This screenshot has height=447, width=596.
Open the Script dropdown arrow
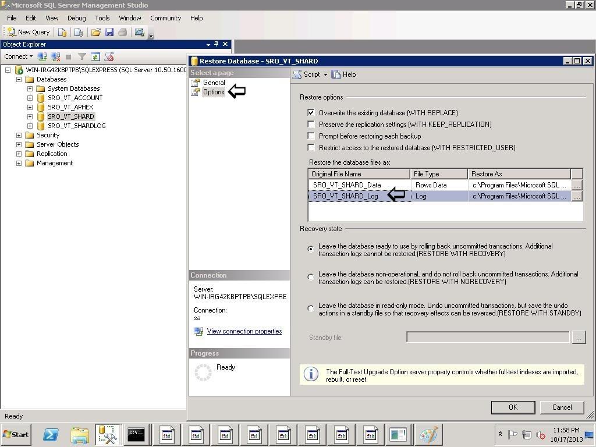(x=325, y=75)
